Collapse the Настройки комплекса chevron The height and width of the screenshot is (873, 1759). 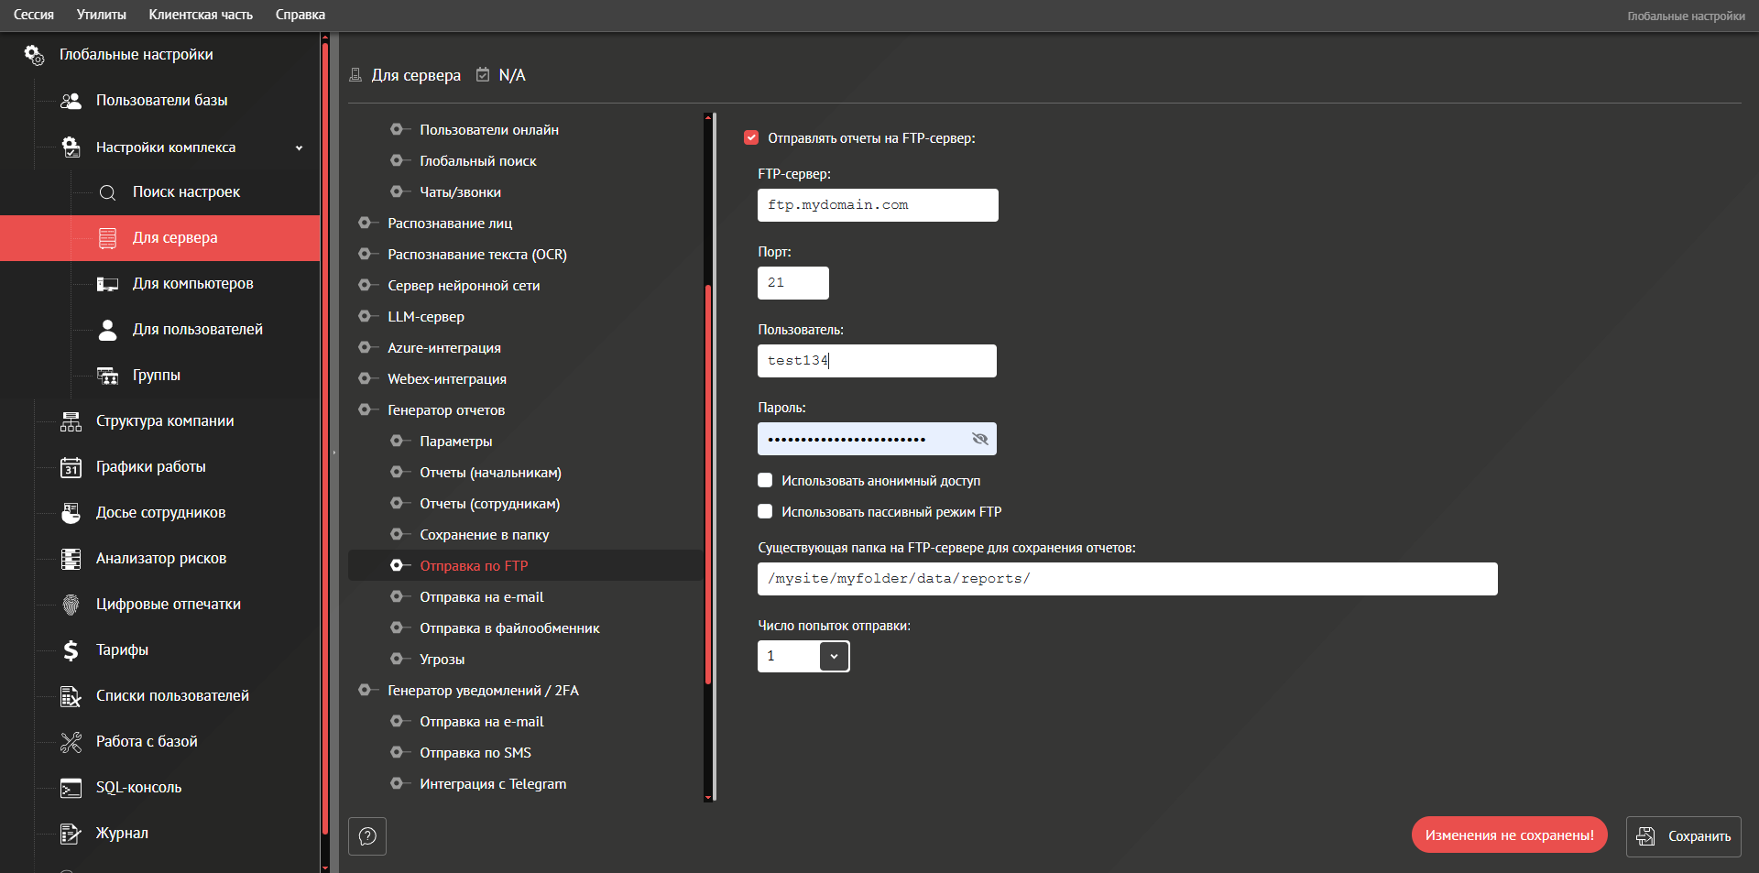pos(299,147)
